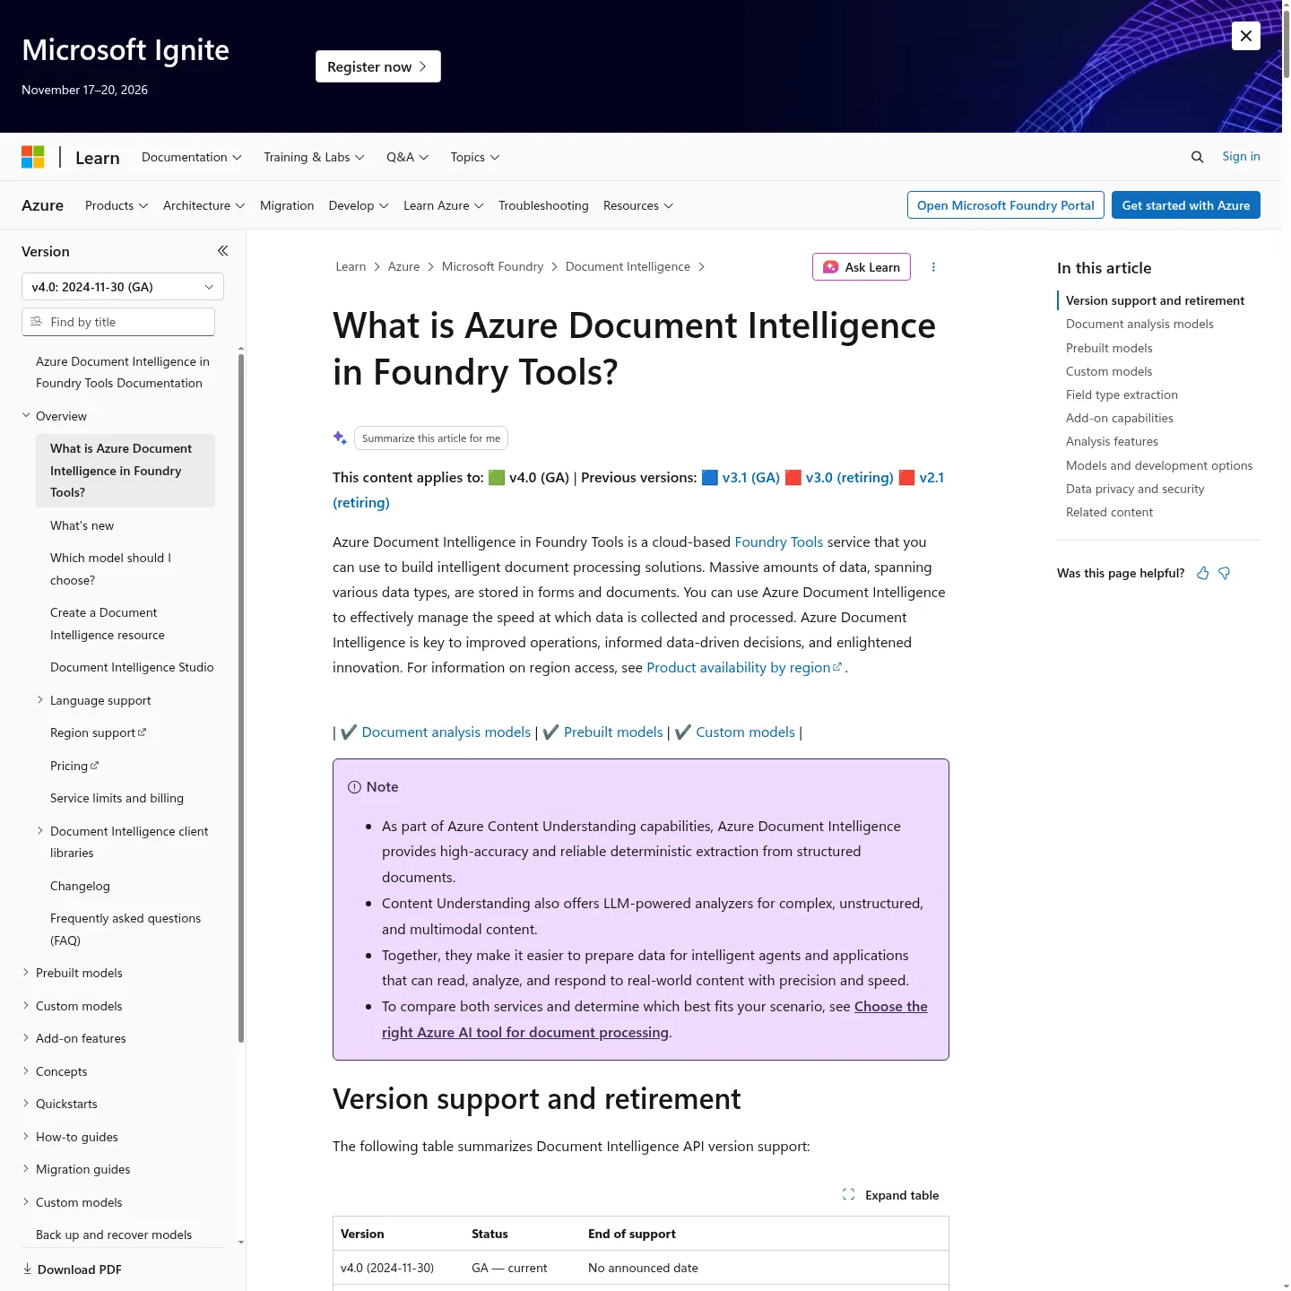The image size is (1291, 1291).
Task: Open the Develop dropdown menu
Action: pos(359,205)
